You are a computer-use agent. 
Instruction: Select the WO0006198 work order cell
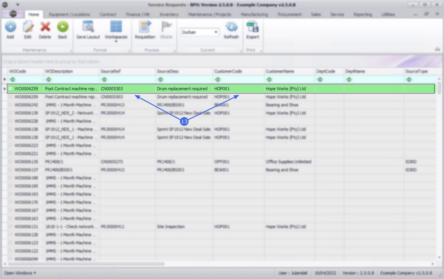[x=26, y=178]
